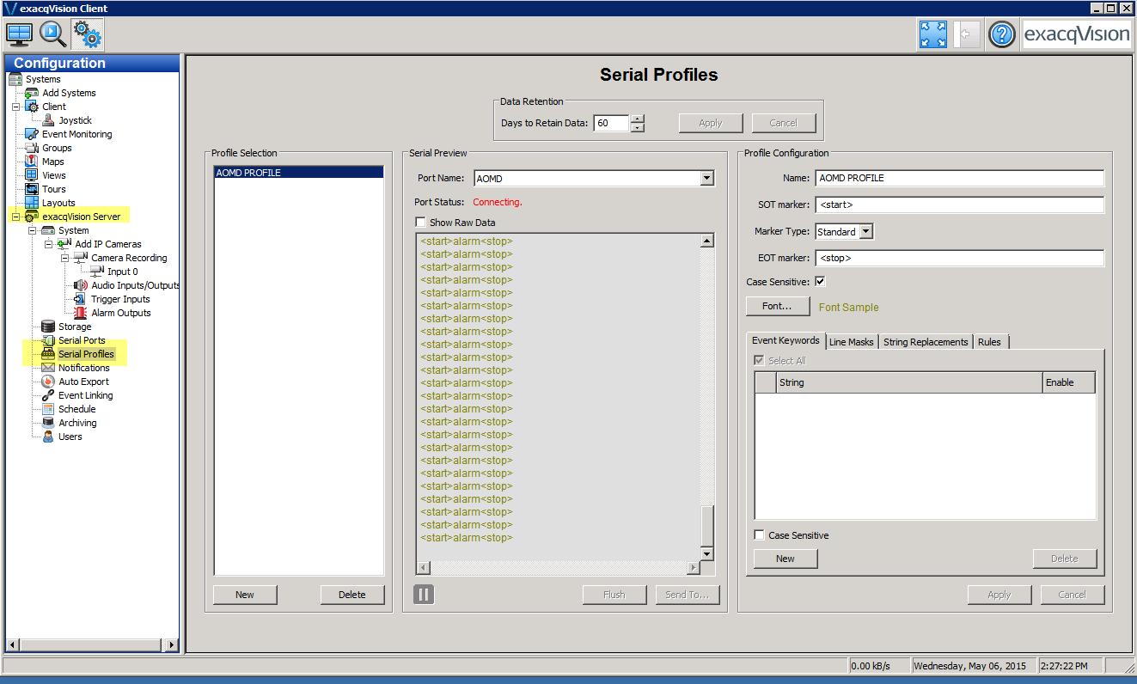Select Serial Ports in tree

(x=82, y=340)
